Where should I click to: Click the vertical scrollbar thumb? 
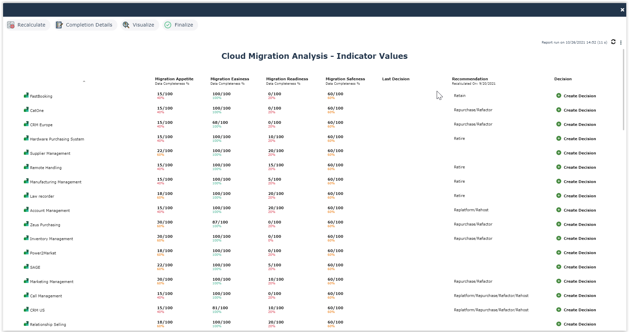pos(624,90)
